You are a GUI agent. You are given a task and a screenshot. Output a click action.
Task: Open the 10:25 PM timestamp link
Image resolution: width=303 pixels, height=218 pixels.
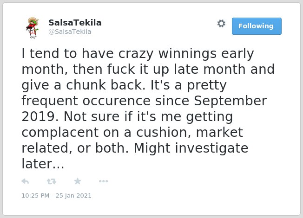[x=35, y=196]
